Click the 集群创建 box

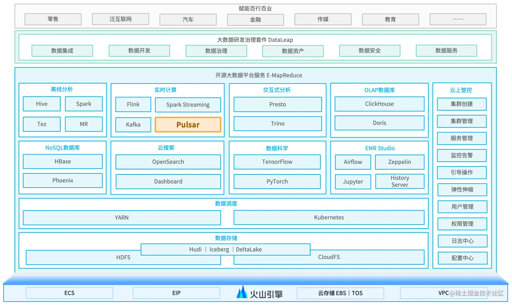click(x=462, y=104)
